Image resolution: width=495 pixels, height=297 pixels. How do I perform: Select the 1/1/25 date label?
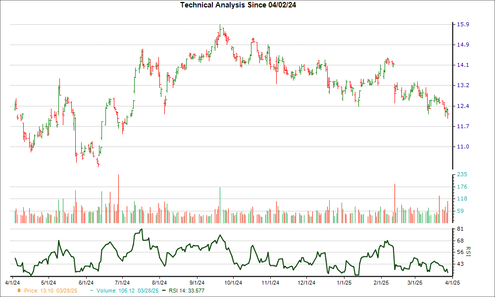[345, 283]
